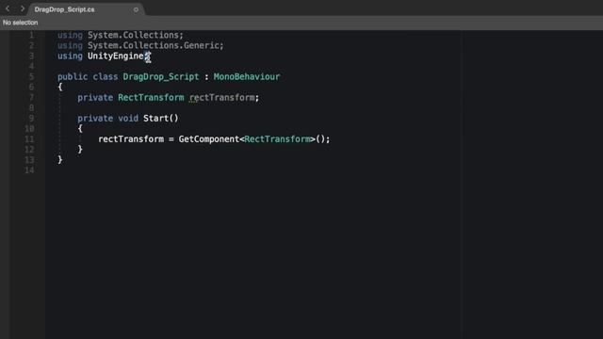Click line number 1 in gutter
Viewport: 603px width, 339px height.
tap(31, 35)
